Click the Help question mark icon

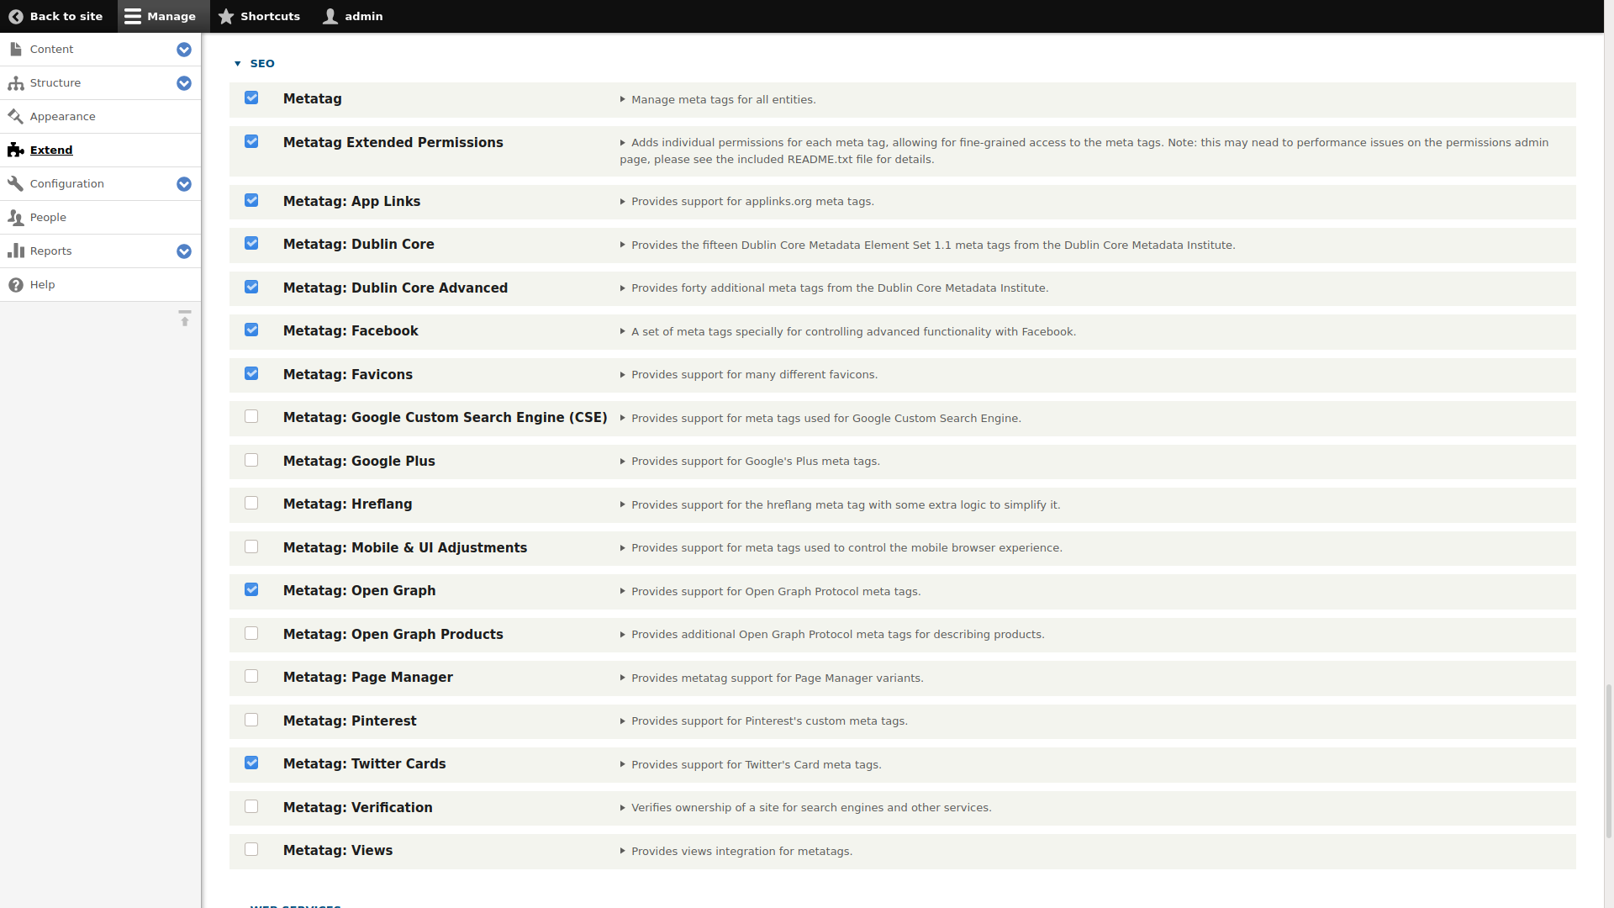coord(16,285)
